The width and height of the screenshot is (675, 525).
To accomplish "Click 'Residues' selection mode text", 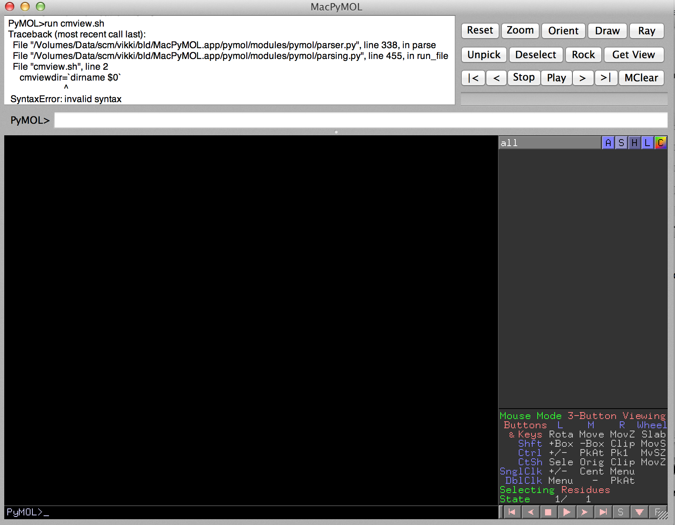I will click(586, 490).
